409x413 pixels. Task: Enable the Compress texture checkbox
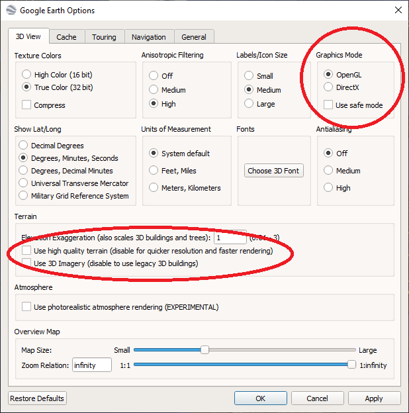(26, 105)
